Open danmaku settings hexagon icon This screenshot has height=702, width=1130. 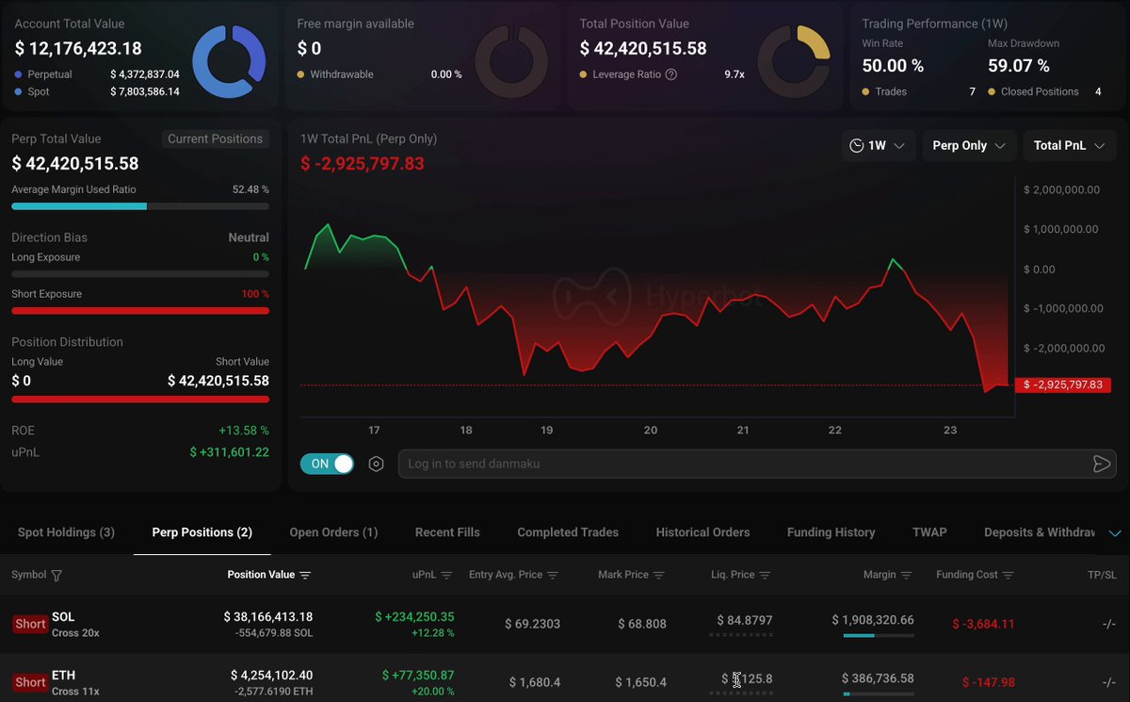pyautogui.click(x=376, y=464)
